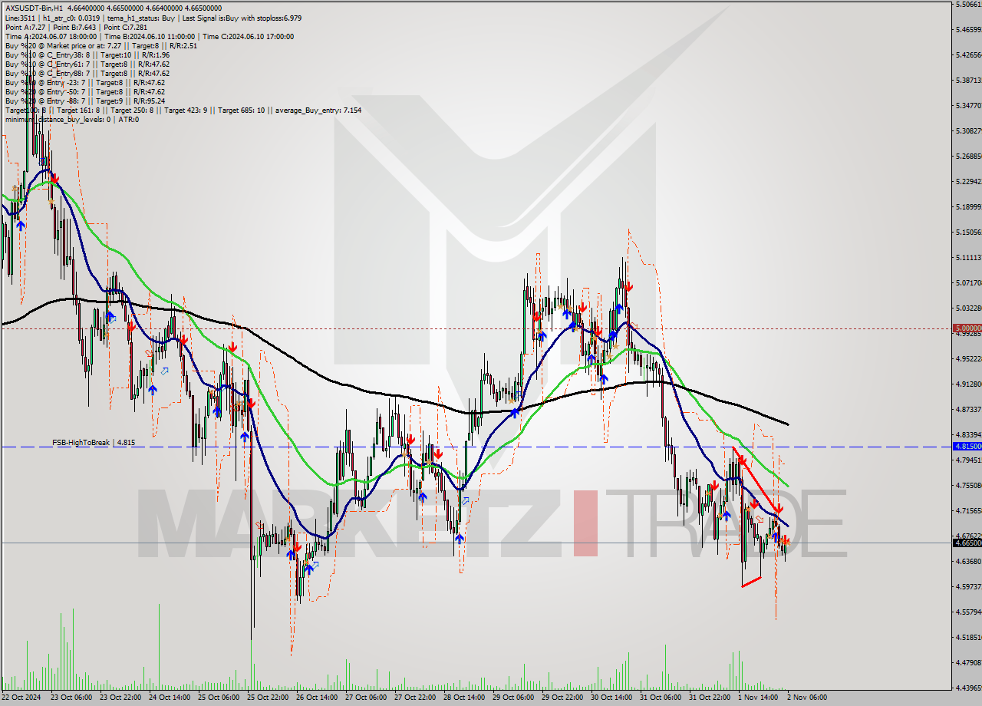The width and height of the screenshot is (982, 706).
Task: Click the C_Entry88 buy entry line
Action: coord(87,73)
